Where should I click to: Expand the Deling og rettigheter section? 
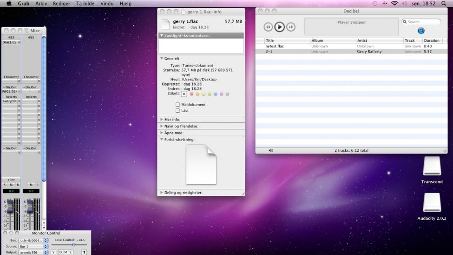(x=162, y=193)
